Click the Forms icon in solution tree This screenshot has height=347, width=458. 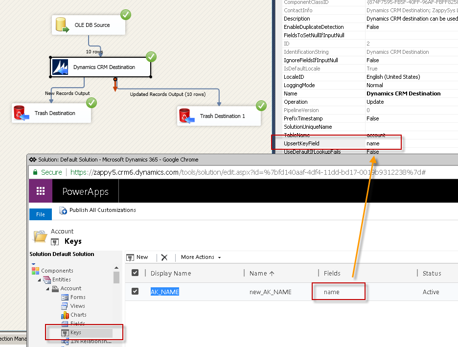pos(65,298)
